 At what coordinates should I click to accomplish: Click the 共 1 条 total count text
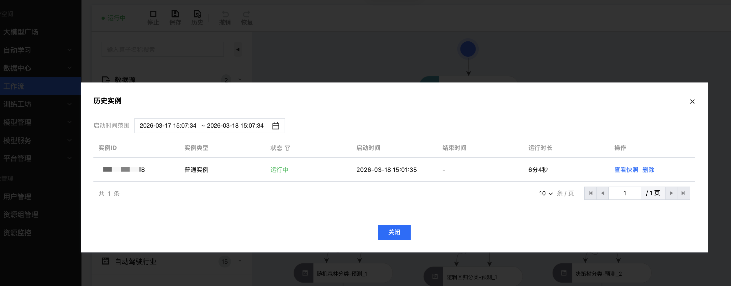pos(109,193)
